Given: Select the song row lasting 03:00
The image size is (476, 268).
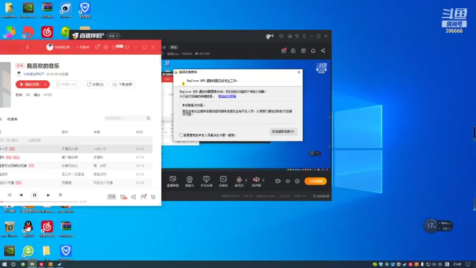Looking at the screenshot, I should [x=76, y=174].
